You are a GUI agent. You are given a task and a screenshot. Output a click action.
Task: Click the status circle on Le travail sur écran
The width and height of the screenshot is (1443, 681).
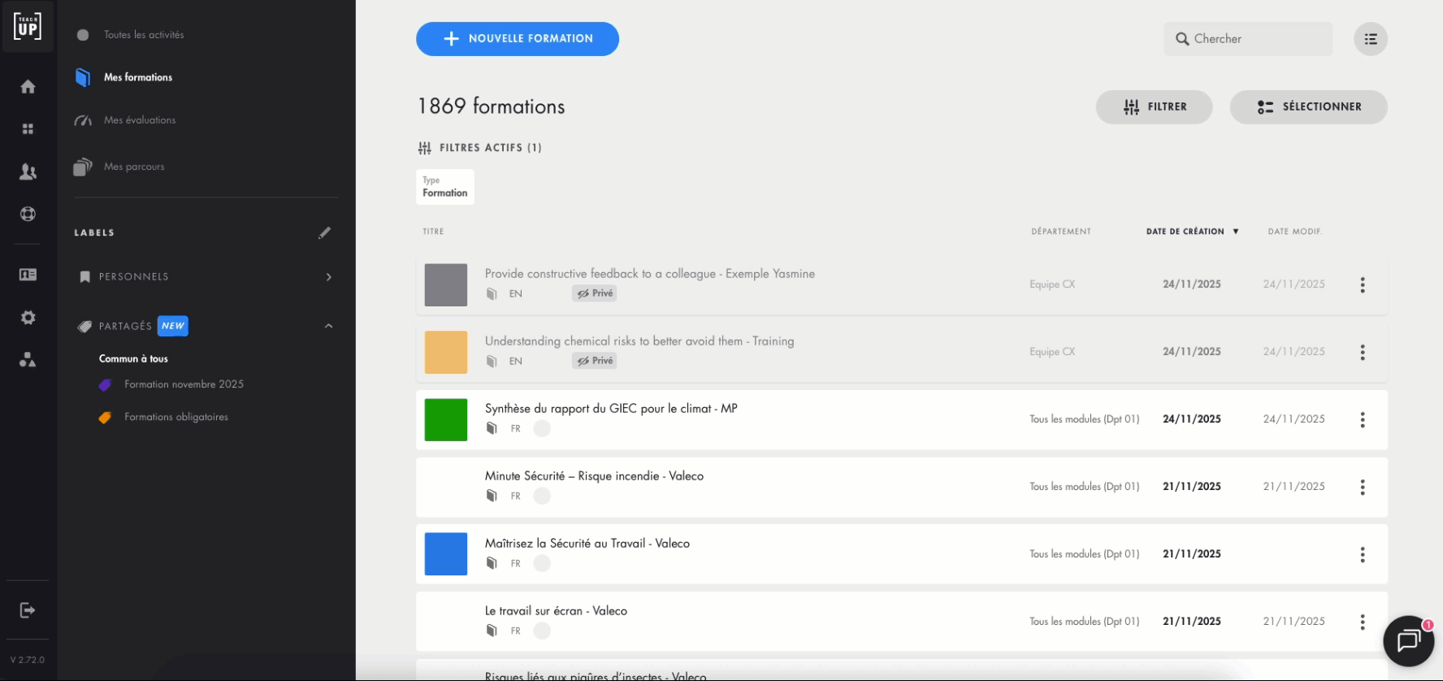tap(542, 631)
